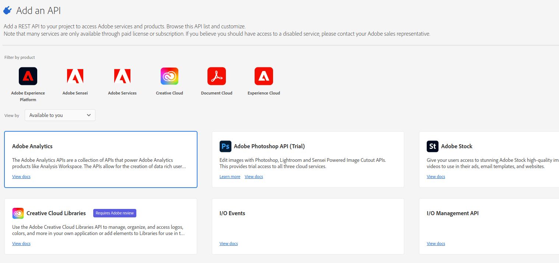Screen dimensions: 559x263
Task: View docs for Adobe Analytics
Action: tap(21, 177)
